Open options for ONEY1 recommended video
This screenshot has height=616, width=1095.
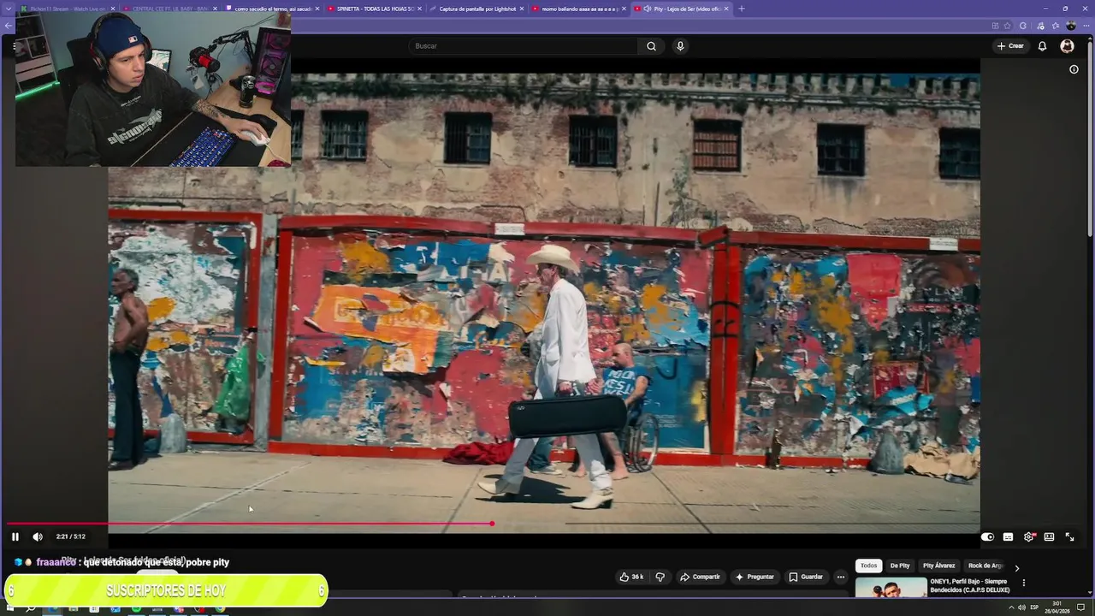pos(1023,583)
